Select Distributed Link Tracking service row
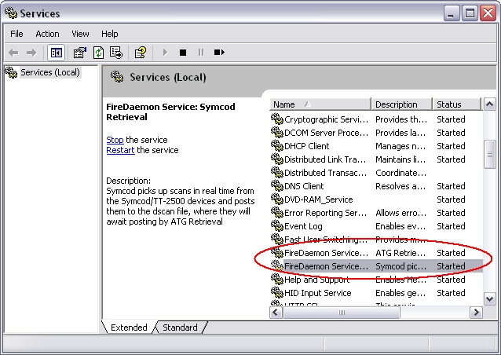Viewport: 501px width, 355px height. pyautogui.click(x=376, y=159)
